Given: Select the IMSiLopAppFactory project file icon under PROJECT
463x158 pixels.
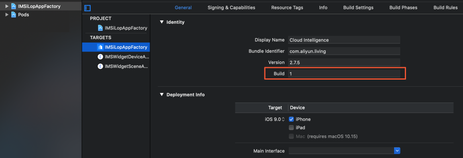Looking at the screenshot, I should click(x=100, y=28).
